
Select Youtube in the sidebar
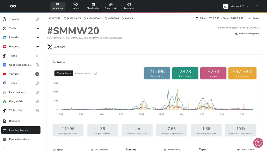(x=14, y=74)
